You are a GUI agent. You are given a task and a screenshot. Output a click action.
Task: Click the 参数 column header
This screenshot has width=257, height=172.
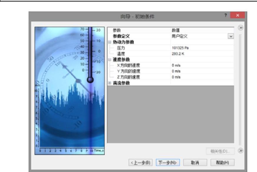click(117, 30)
